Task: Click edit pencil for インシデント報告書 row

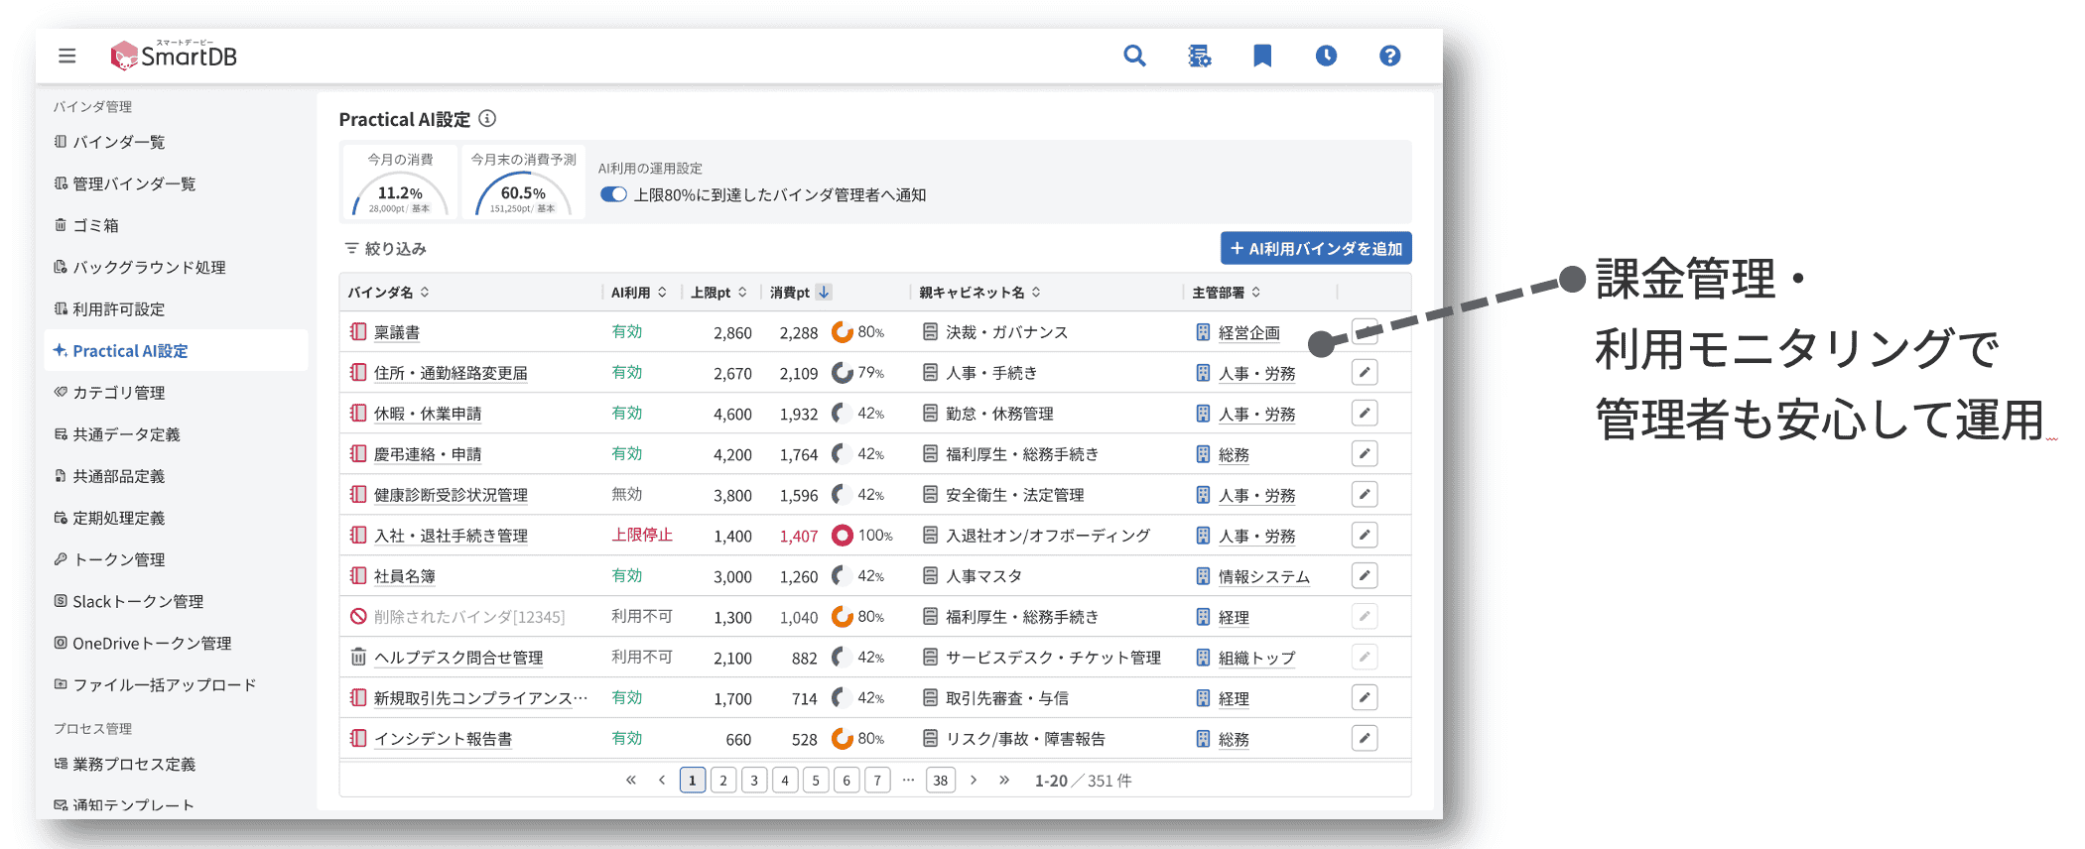Action: [x=1365, y=739]
